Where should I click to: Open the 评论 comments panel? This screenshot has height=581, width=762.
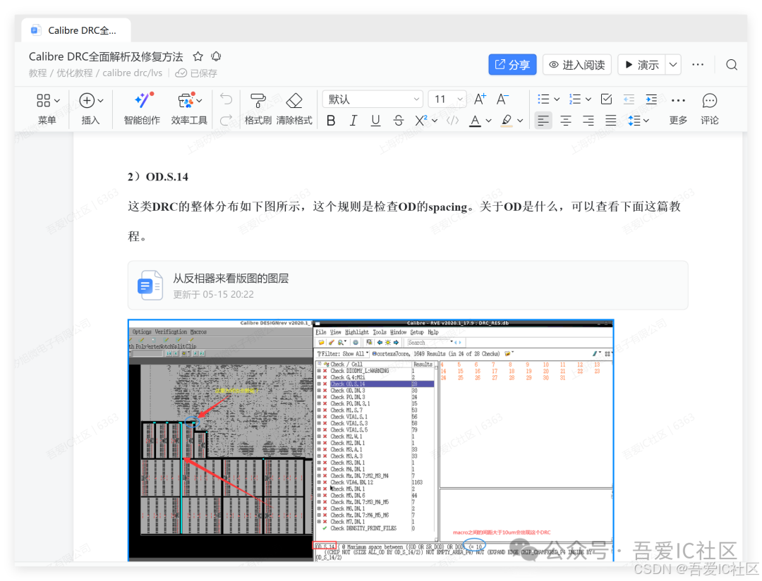(710, 109)
